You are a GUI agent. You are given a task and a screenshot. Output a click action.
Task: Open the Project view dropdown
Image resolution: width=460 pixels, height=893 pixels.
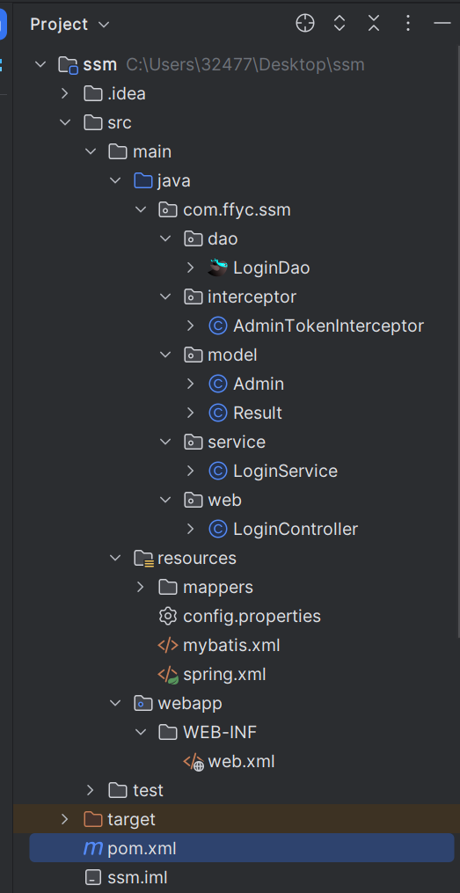pyautogui.click(x=69, y=25)
